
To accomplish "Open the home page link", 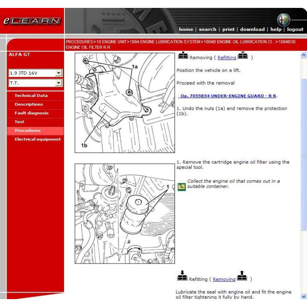I will [186, 29].
